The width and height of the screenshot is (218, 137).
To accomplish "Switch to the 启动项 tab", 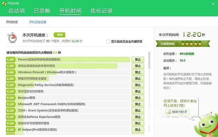I will tap(17, 11).
